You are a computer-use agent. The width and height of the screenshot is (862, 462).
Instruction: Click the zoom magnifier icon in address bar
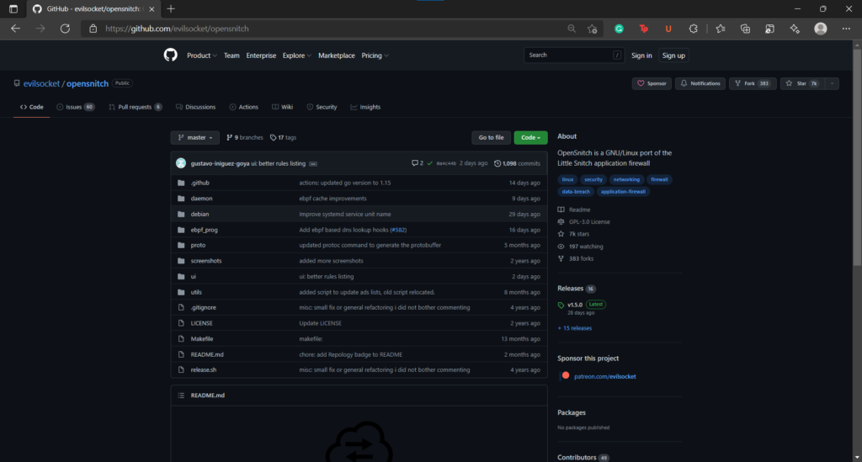tap(572, 29)
